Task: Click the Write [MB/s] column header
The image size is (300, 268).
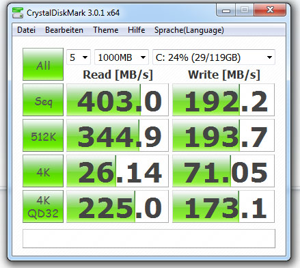Action: (x=224, y=75)
